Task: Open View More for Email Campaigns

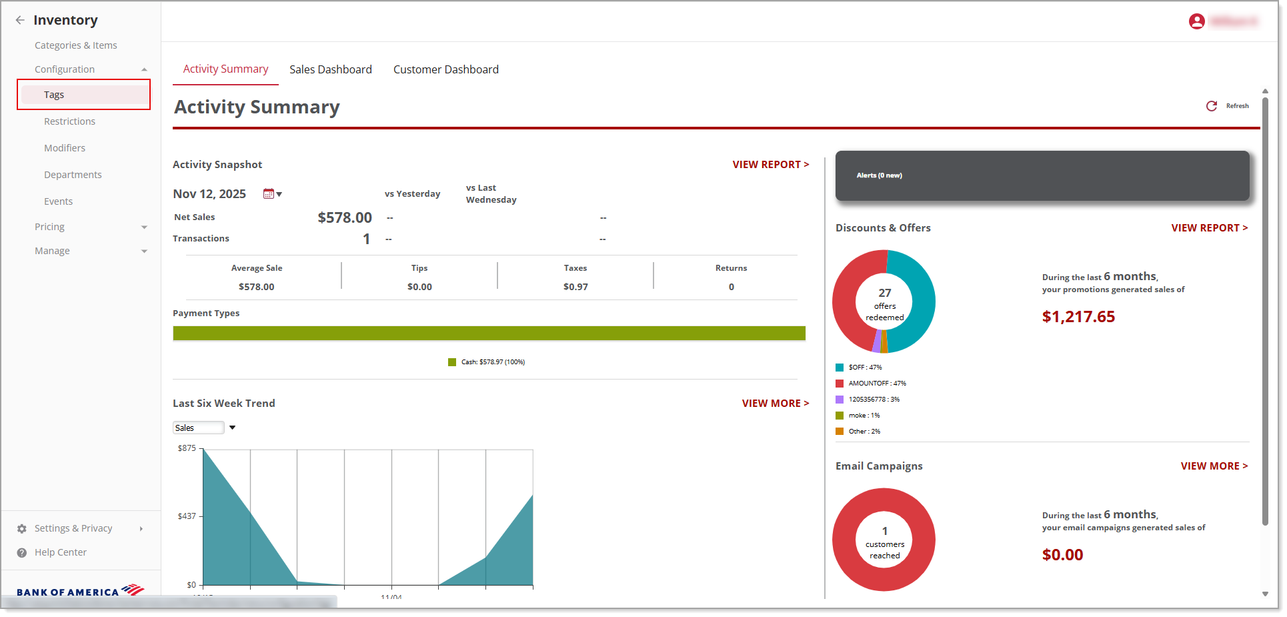Action: coord(1214,466)
